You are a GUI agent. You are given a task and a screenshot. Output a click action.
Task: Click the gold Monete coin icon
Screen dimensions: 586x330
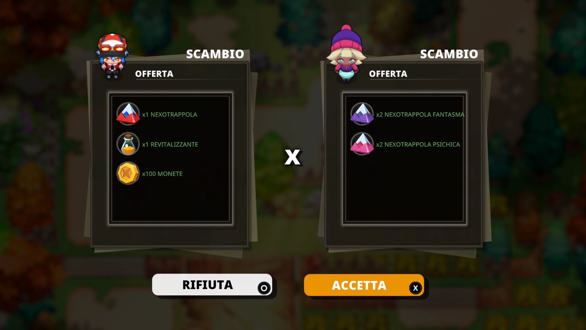tap(128, 173)
